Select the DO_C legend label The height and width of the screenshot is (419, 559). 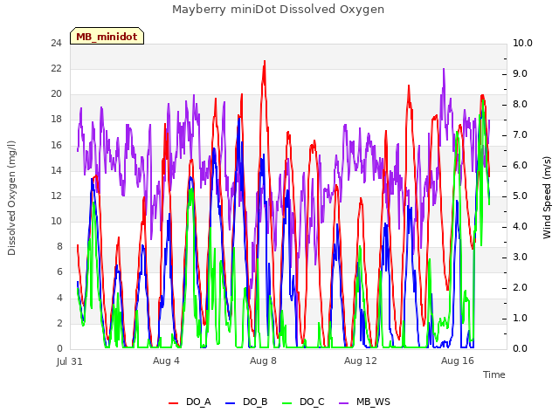pyautogui.click(x=312, y=402)
